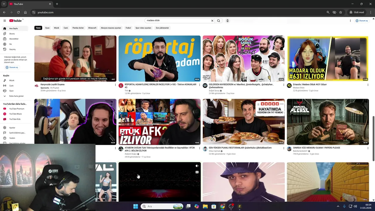The image size is (375, 211).
Task: Open the RÖPORTAJ ADAM video thumbnail
Action: click(160, 59)
